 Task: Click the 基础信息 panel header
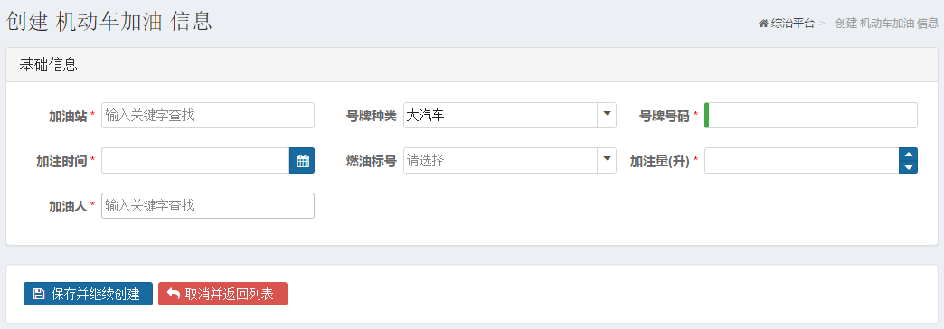[472, 65]
